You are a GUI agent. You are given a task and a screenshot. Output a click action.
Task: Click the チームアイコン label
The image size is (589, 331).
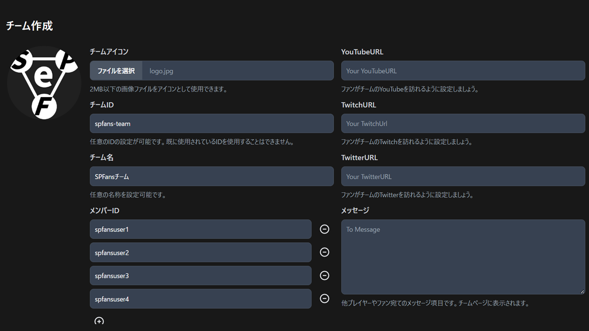pyautogui.click(x=109, y=52)
